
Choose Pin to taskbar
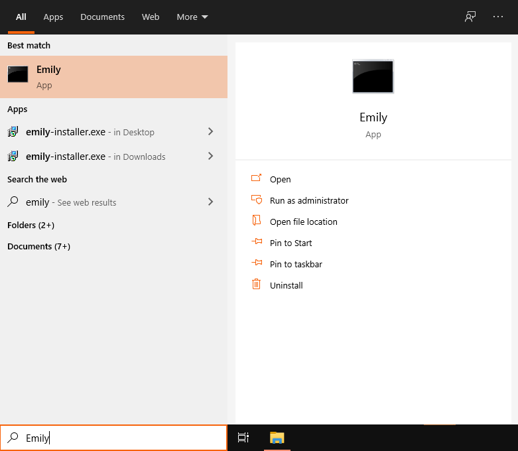(296, 265)
